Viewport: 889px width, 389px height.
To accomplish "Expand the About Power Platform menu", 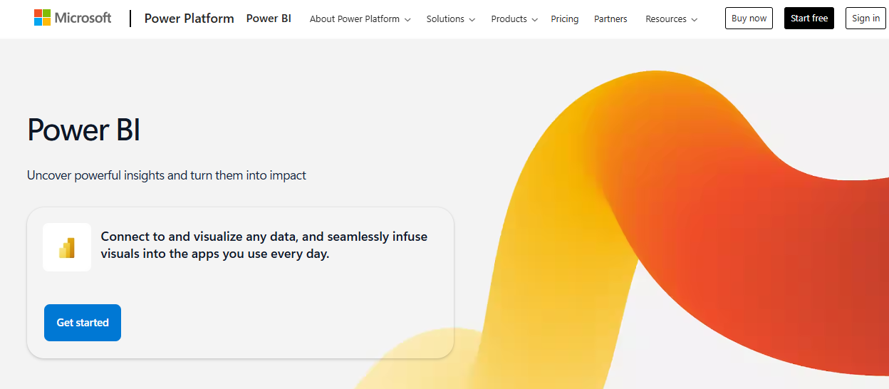I will point(360,19).
